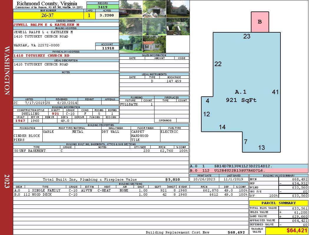Click the record number 3419 field
This screenshot has width=309, height=235.
click(x=103, y=7)
